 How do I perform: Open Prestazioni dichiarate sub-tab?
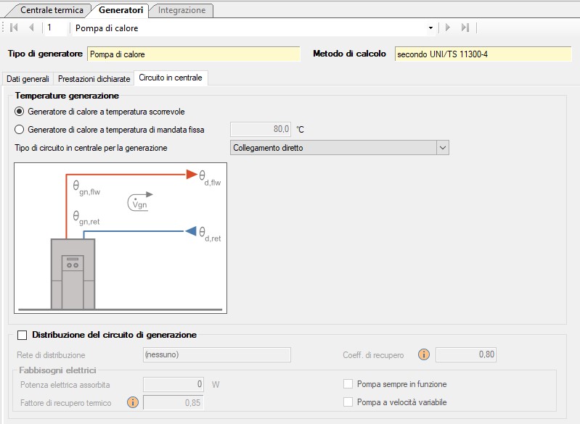pos(94,78)
